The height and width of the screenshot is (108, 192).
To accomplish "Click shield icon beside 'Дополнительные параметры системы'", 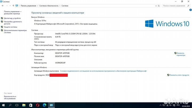I will click(2, 30).
